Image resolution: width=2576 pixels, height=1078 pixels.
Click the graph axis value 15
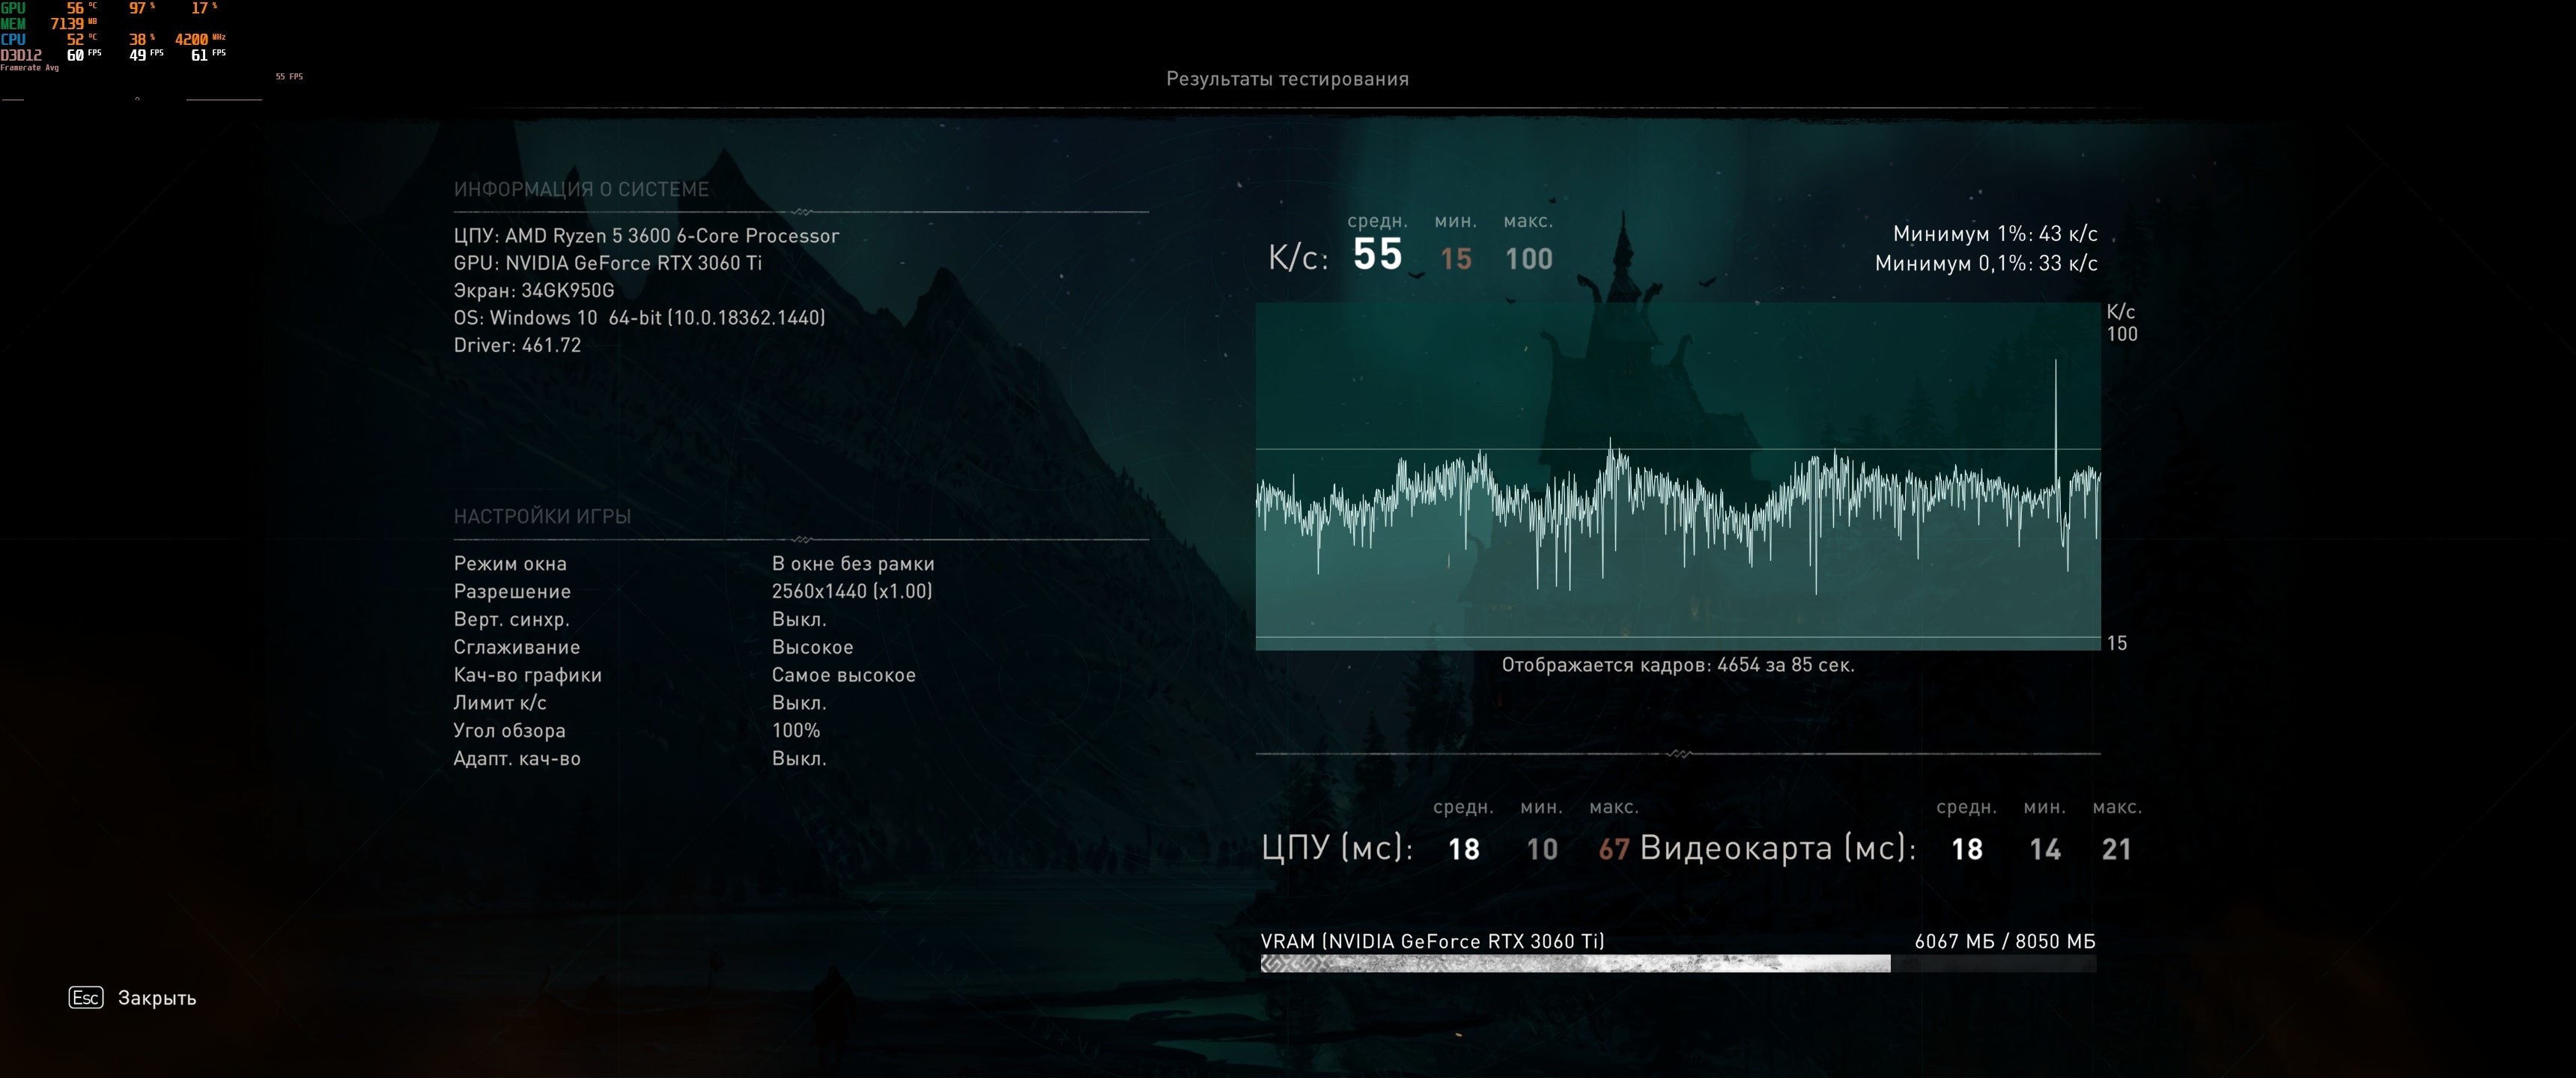2117,643
